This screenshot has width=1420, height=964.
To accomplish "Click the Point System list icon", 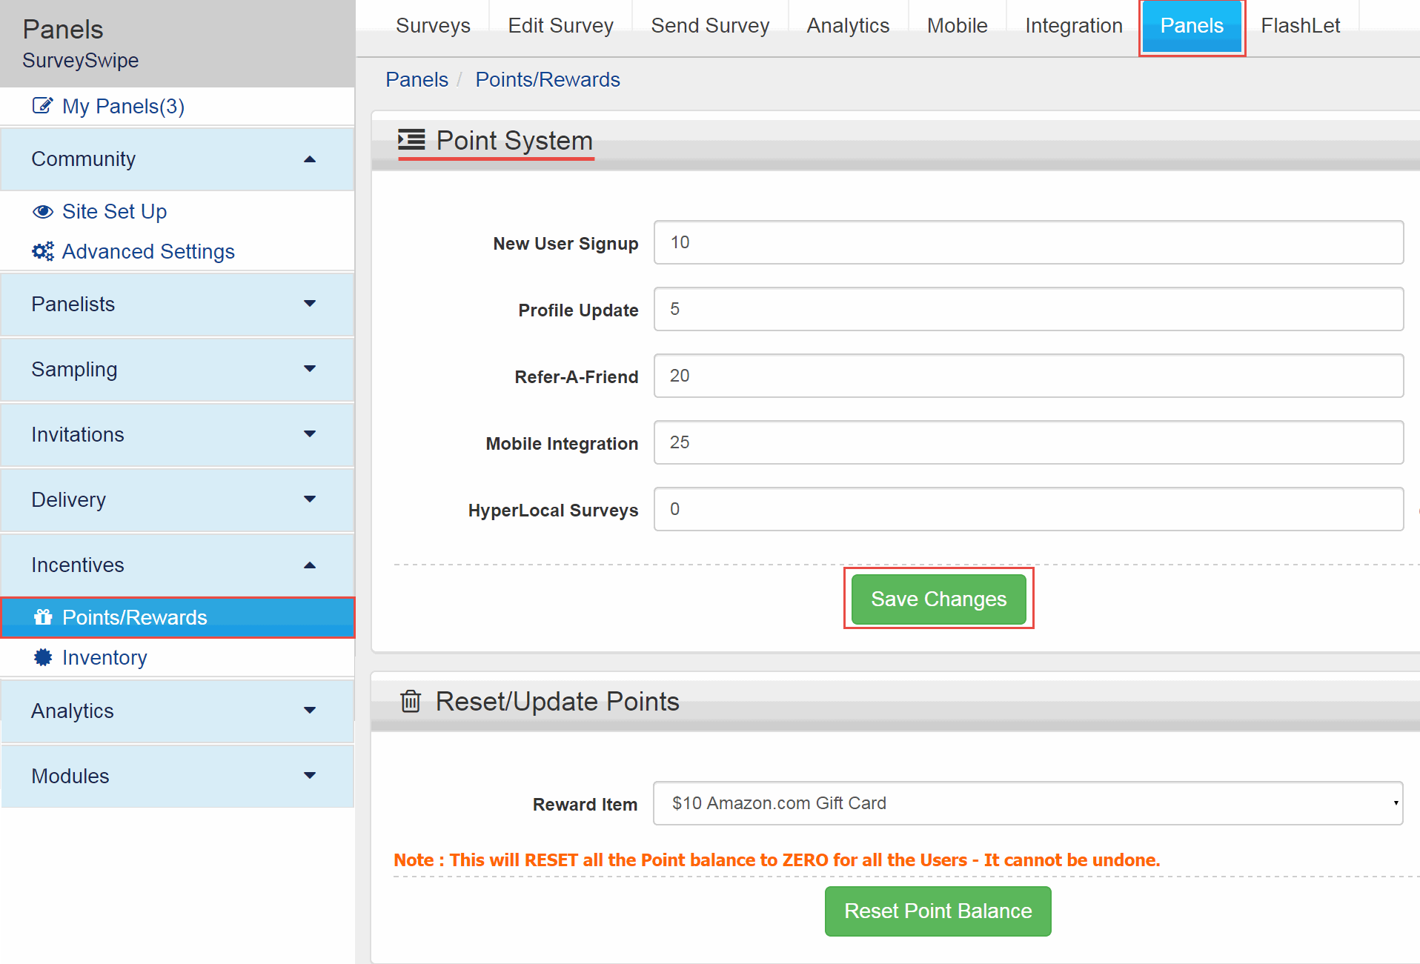I will click(x=411, y=140).
